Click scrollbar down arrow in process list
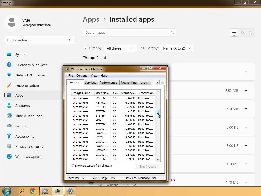Screen dimensions: 261x196 pyautogui.click(x=158, y=160)
